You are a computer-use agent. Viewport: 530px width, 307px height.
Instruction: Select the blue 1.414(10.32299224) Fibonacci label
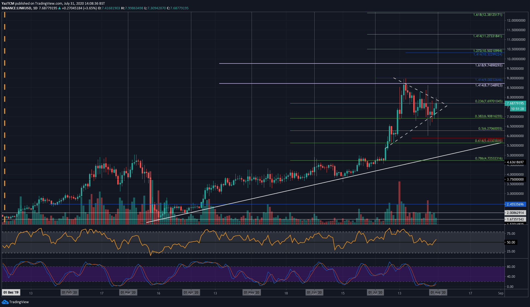click(488, 54)
